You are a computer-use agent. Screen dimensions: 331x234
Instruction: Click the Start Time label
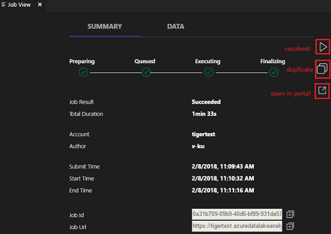(82, 179)
